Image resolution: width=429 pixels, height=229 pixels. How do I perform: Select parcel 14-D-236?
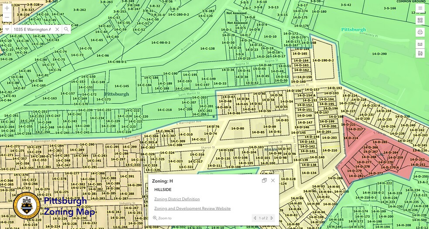[389, 126]
